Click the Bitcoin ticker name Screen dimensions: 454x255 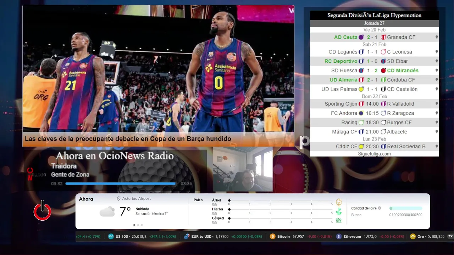pyautogui.click(x=284, y=237)
